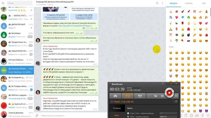Click the paperclip attach file icon
The image size is (211, 118).
[x=37, y=115]
